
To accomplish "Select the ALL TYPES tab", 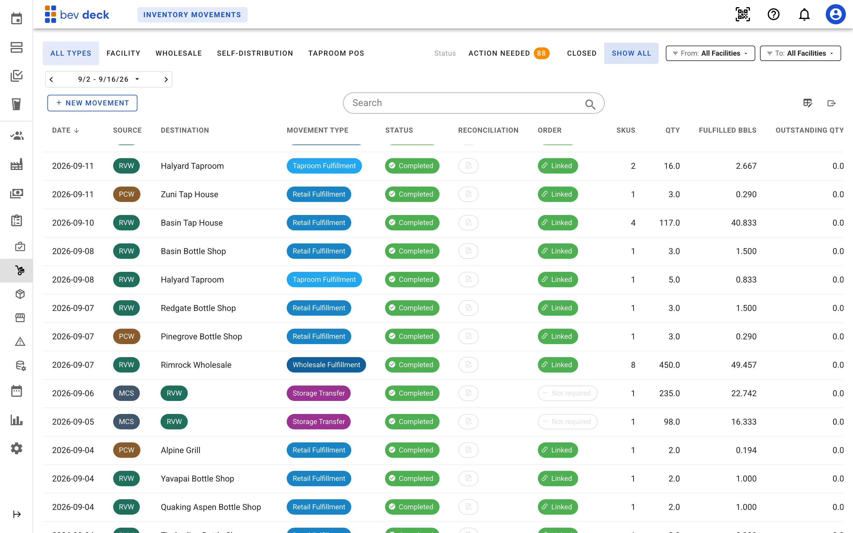I will 71,53.
